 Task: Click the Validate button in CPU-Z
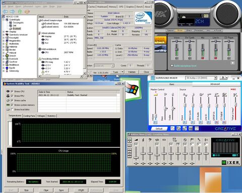click(132, 72)
